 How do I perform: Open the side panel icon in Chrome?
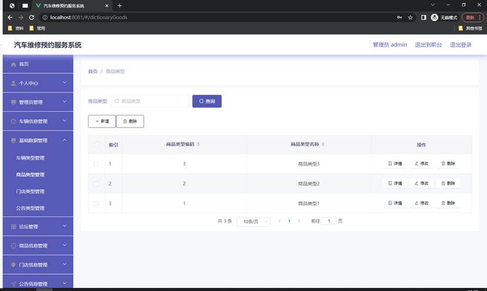424,18
